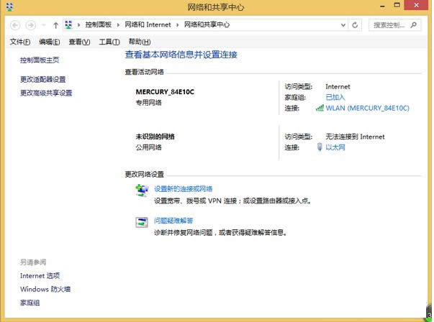Select 网络和 Internet breadcrumb
This screenshot has height=322, width=434.
(148, 24)
